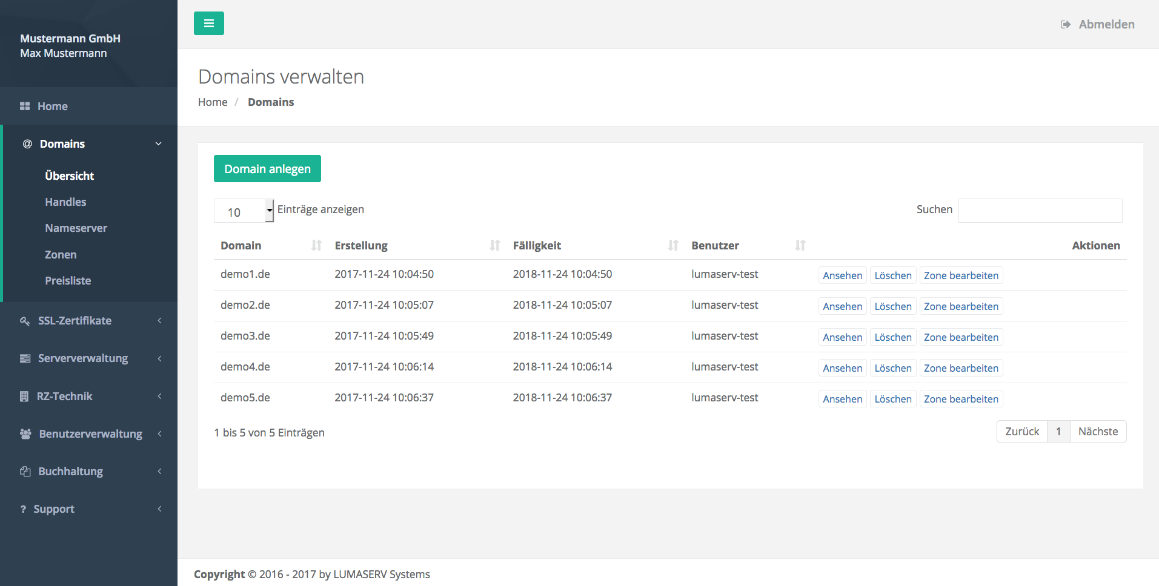Click Ansehen for demo3.de
The height and width of the screenshot is (586, 1159).
(842, 337)
